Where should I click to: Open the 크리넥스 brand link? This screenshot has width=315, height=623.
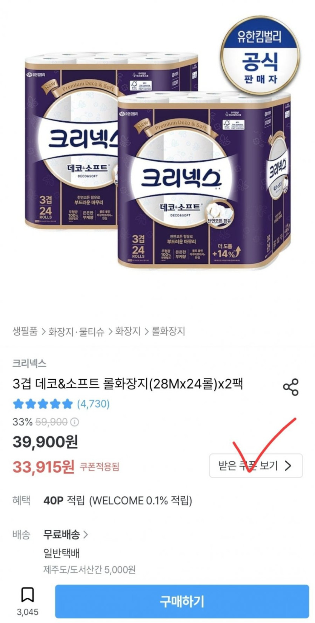pyautogui.click(x=29, y=363)
